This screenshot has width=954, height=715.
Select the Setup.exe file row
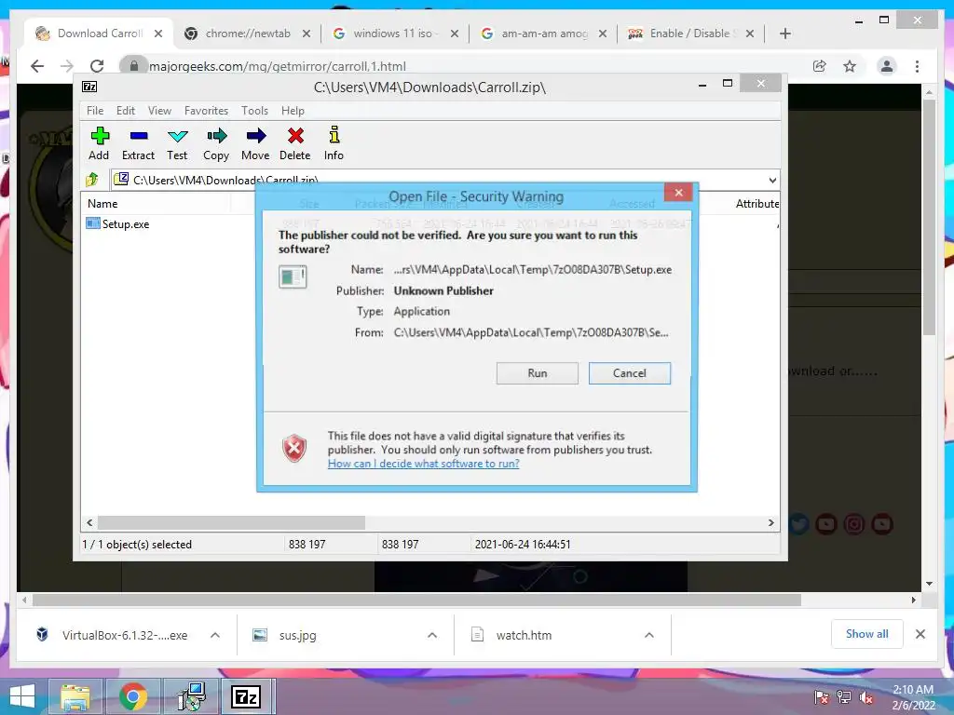[118, 223]
